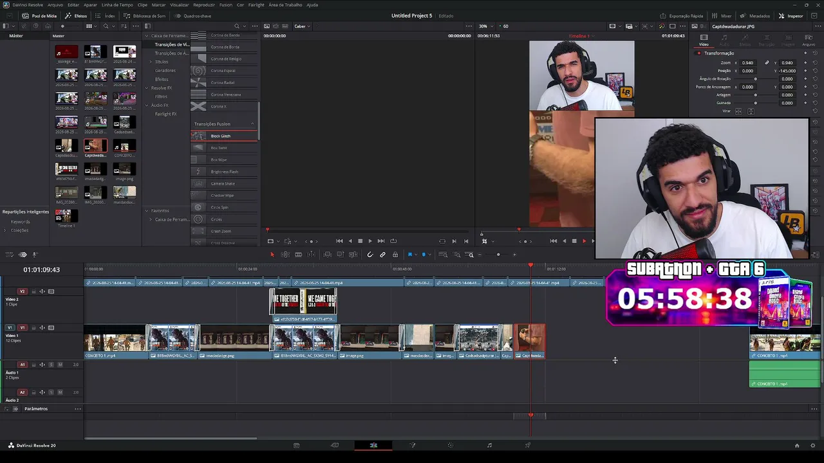Toggle Position Lock padlock in timeline toolbar

click(395, 255)
